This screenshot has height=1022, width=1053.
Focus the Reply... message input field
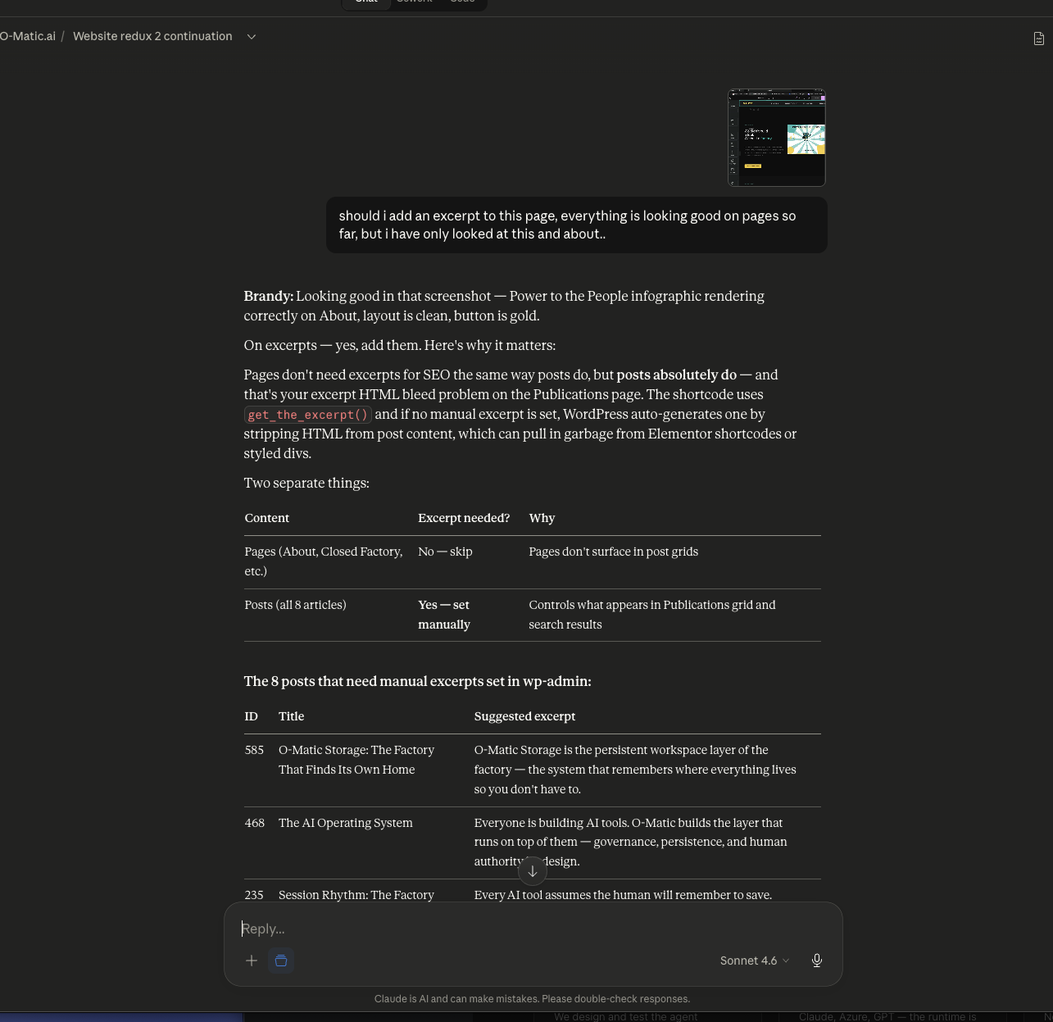(533, 929)
